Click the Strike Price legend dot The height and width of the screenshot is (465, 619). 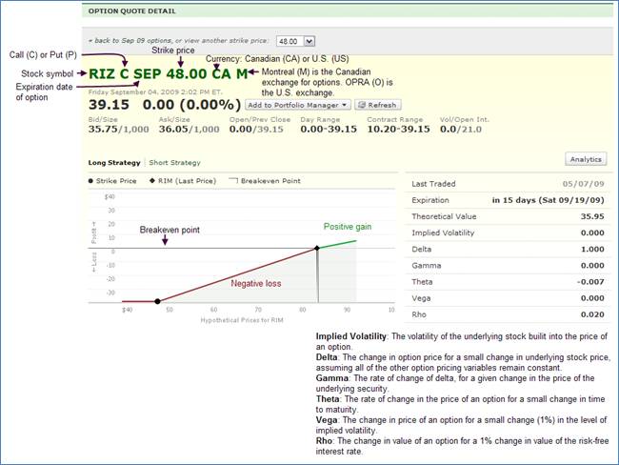90,181
